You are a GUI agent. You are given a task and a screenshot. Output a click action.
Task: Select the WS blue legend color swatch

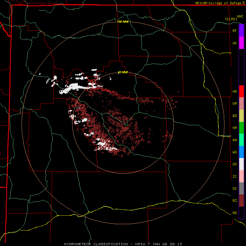coord(241,152)
